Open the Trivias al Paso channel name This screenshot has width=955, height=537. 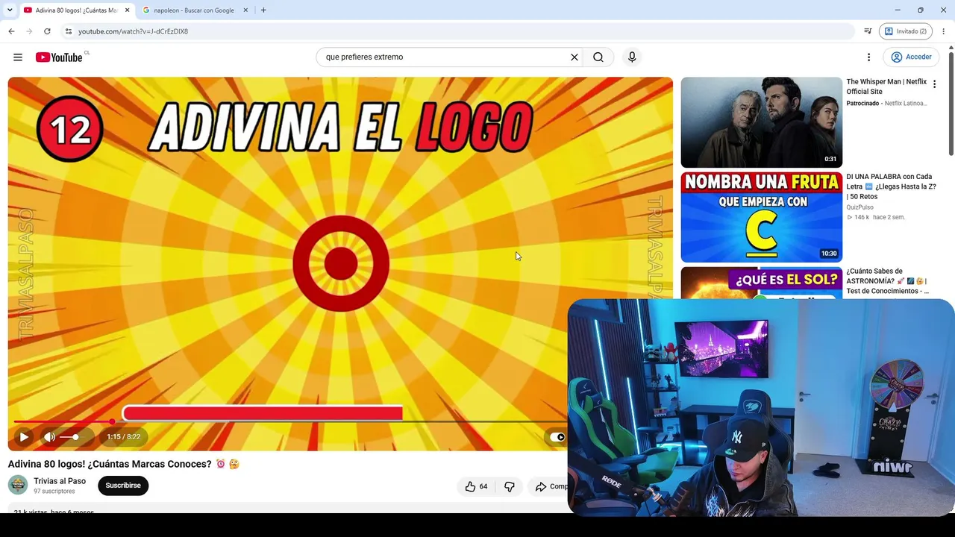[60, 481]
